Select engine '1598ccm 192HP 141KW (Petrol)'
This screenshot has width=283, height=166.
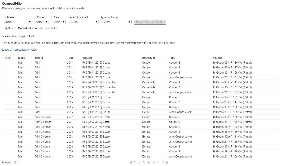point(232,137)
